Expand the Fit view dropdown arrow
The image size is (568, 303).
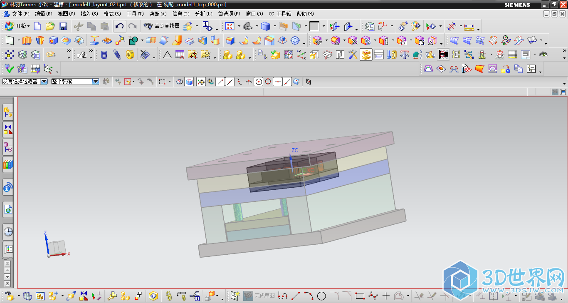pos(239,26)
